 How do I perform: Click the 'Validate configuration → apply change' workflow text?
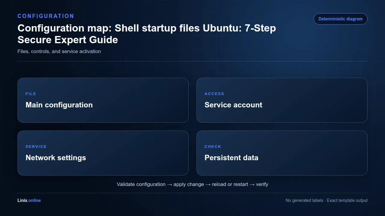pyautogui.click(x=160, y=184)
